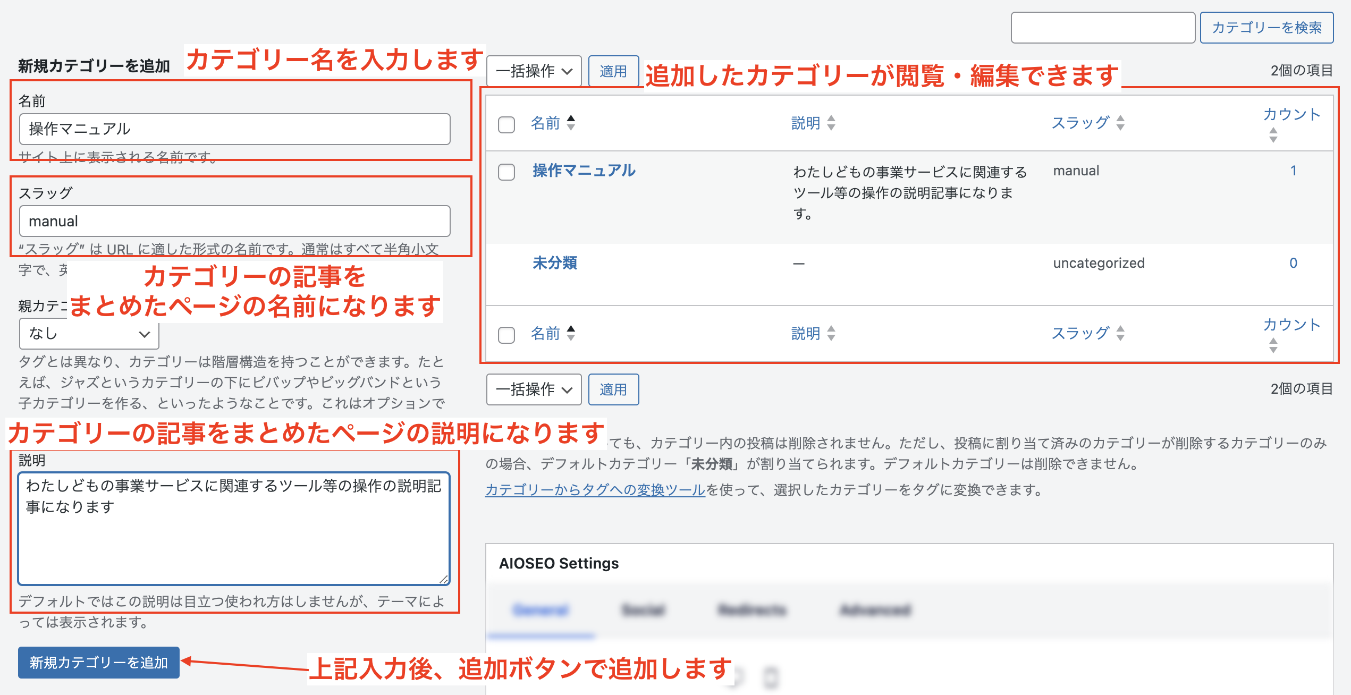Screen dimensions: 1351x695
Task: Click sort arrows beside 説明 in table header
Action: click(831, 123)
